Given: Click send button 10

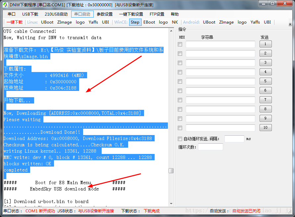Looking at the screenshot, I should point(266,127).
